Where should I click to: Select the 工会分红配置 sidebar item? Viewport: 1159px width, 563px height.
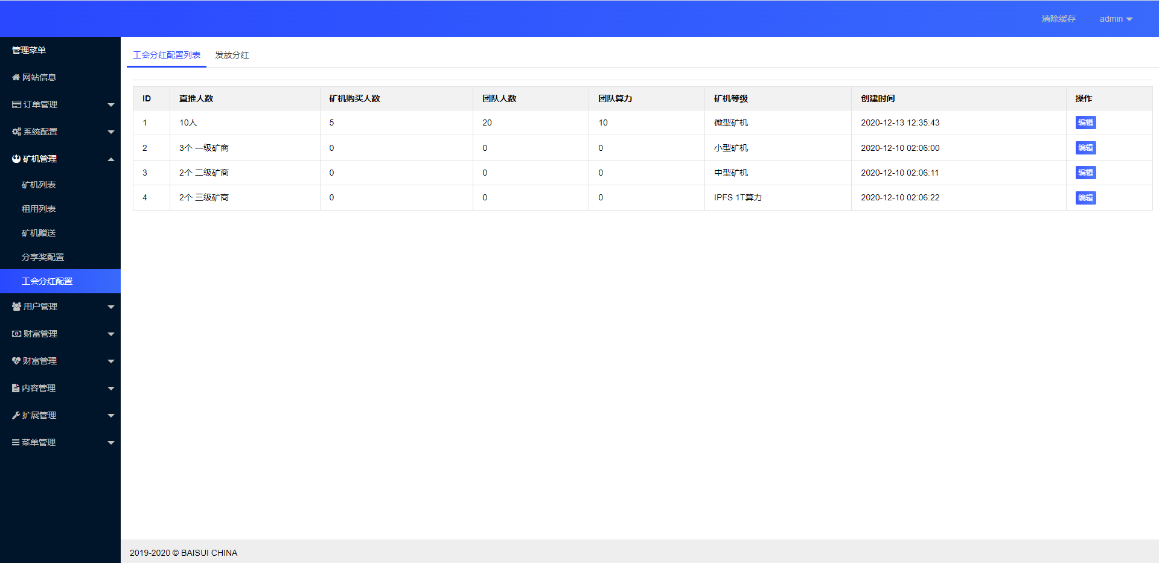click(x=47, y=281)
